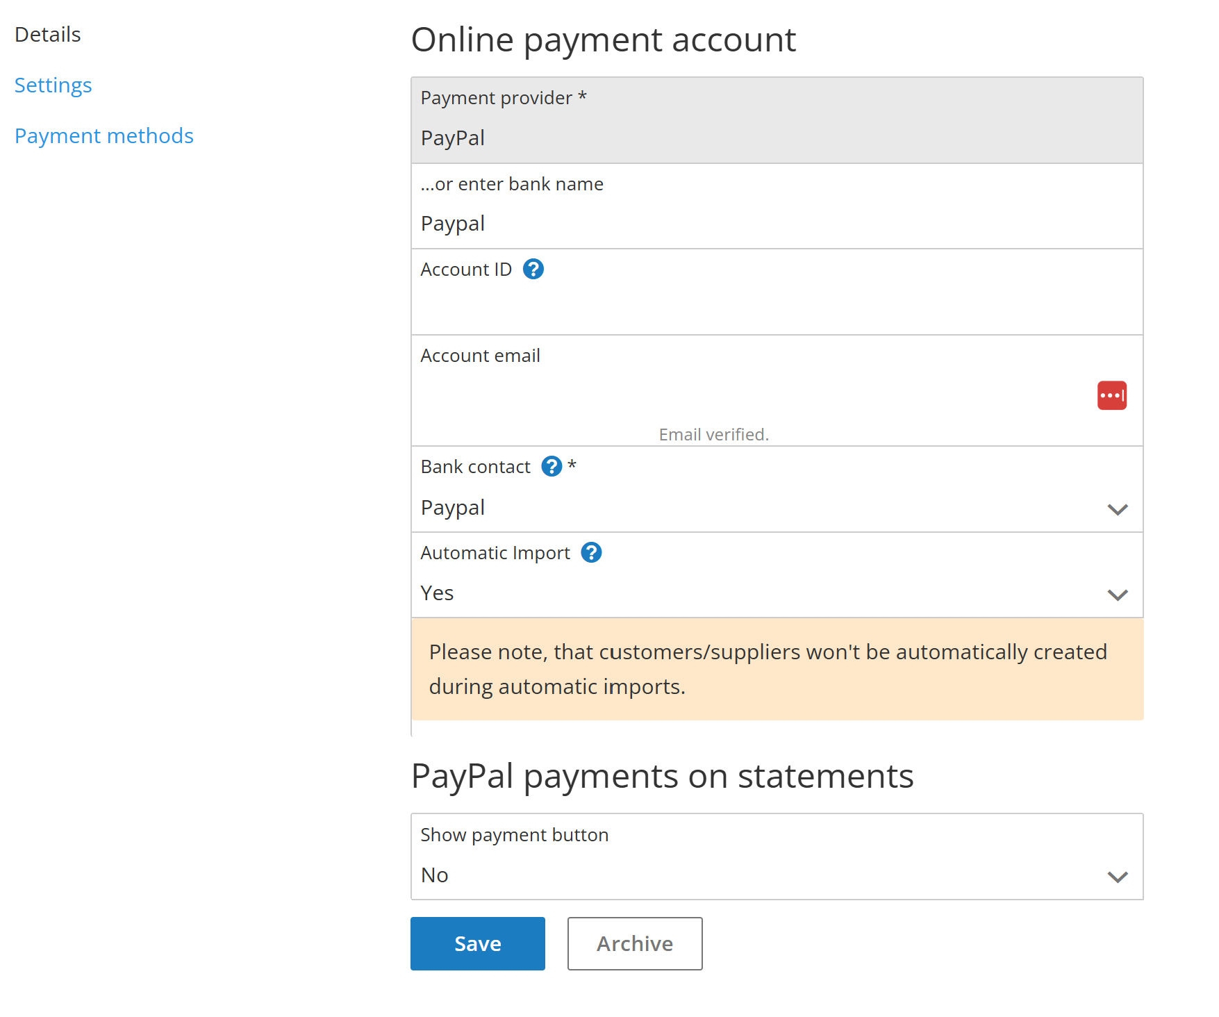Click the disabled Payment provider field
Screen dimensions: 1219x1017
click(x=777, y=120)
